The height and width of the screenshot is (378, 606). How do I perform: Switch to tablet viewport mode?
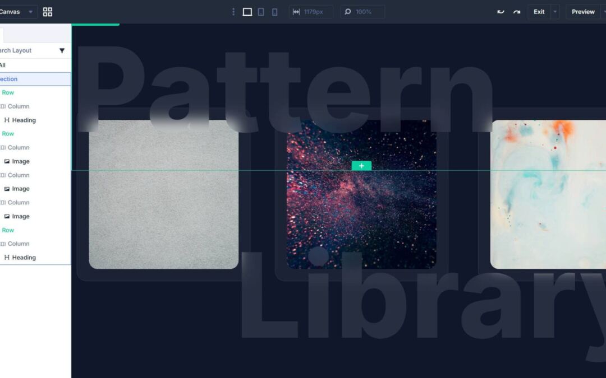(260, 11)
